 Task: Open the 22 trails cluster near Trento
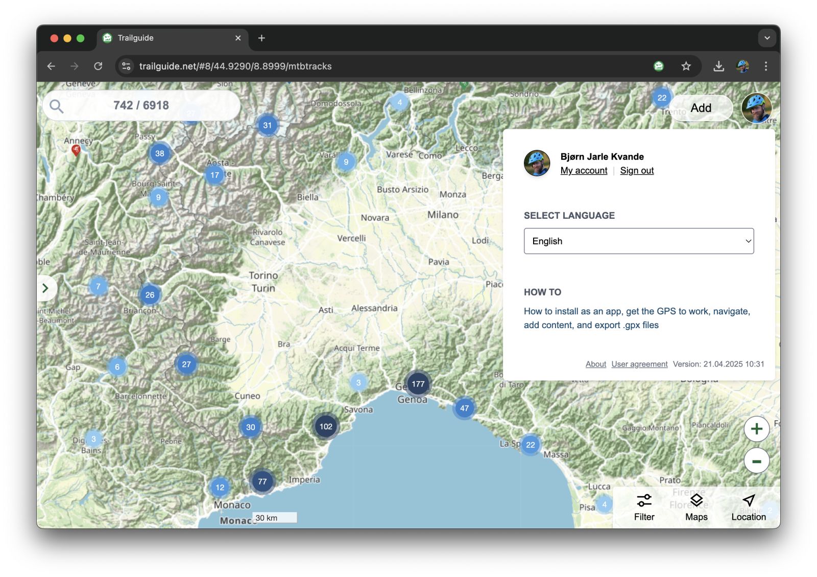[662, 98]
